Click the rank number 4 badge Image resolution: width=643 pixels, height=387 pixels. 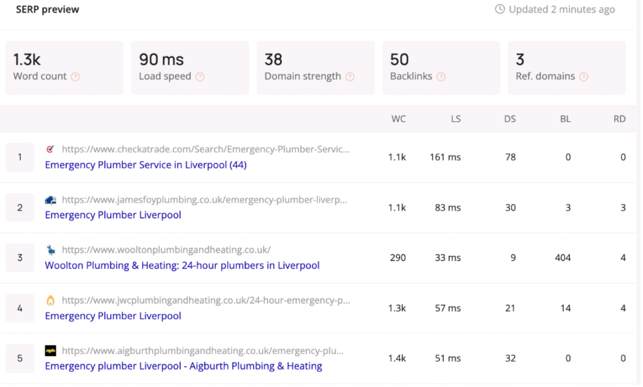19,308
